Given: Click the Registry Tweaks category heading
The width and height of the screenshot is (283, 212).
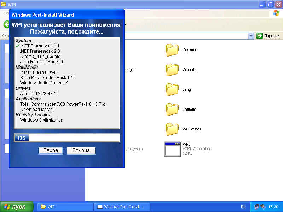Looking at the screenshot, I should (x=33, y=115).
